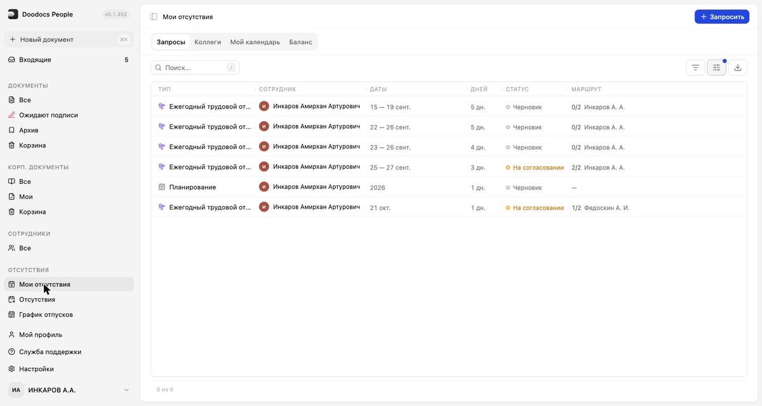
Task: Sort by the Статус column header
Action: [x=518, y=89]
